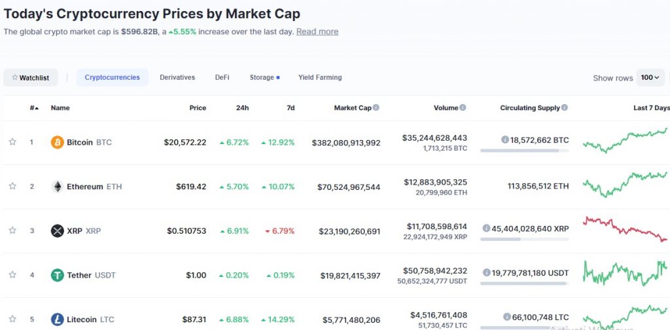Sort by the # rank column header
Screen dimensions: 670x330
click(34, 107)
